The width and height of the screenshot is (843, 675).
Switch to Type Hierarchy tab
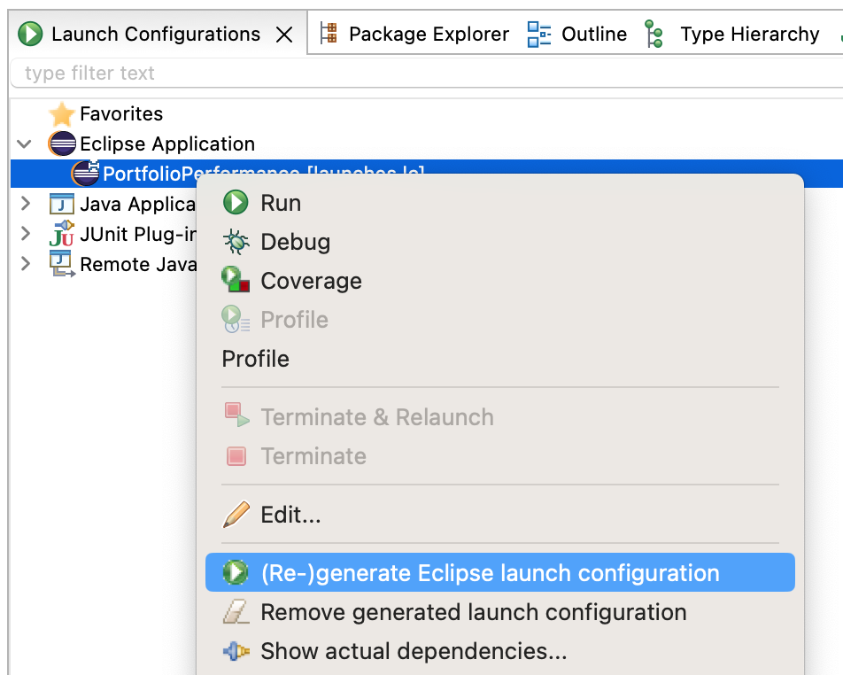click(x=733, y=35)
